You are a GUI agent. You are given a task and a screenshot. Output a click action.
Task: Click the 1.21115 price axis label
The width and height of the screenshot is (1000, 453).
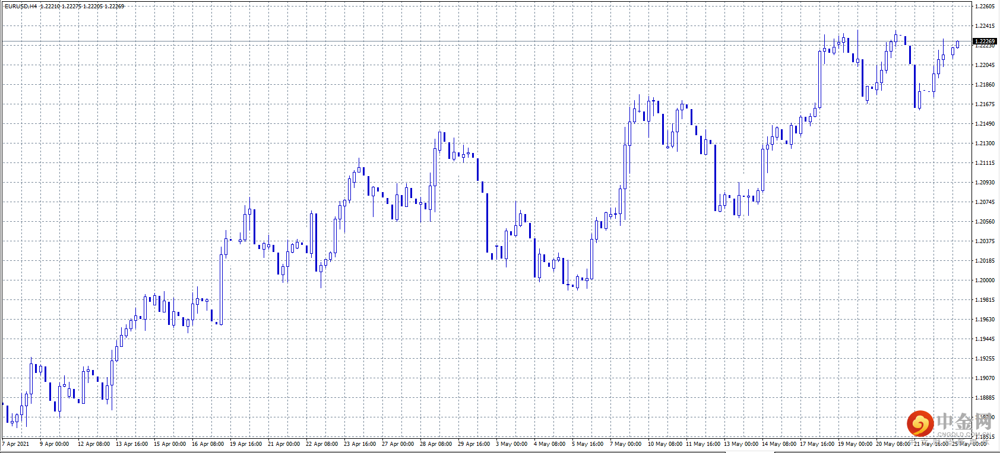(985, 163)
